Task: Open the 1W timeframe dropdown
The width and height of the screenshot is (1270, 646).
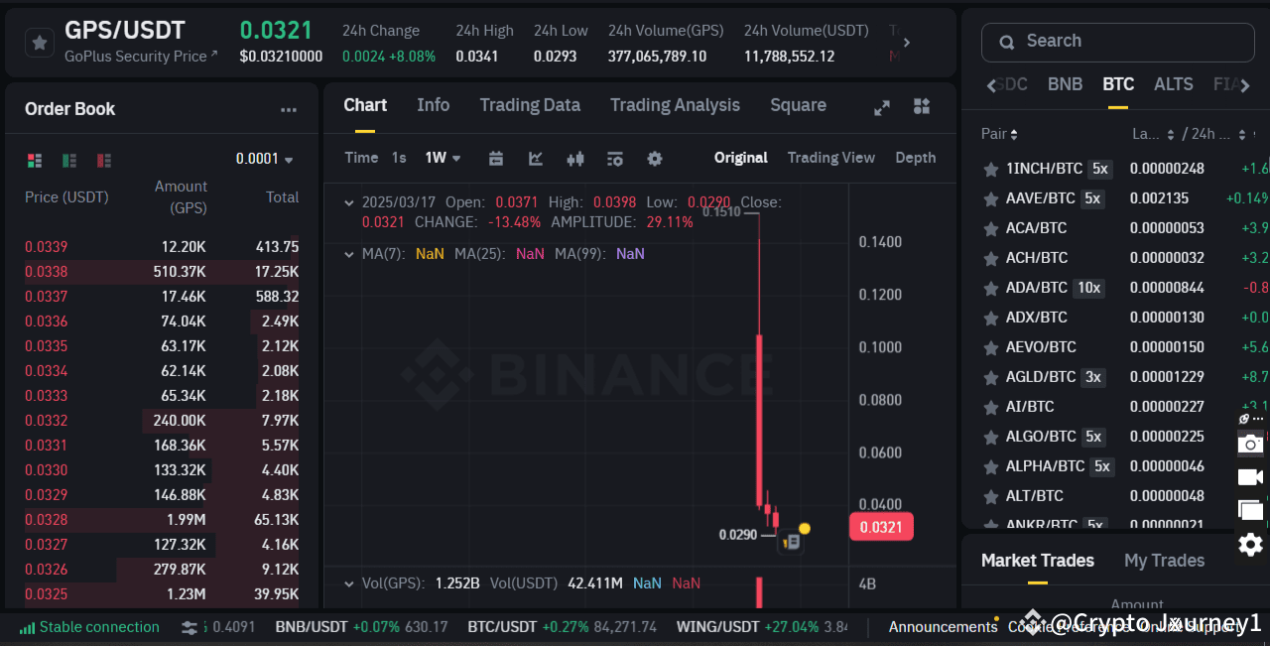Action: (443, 158)
